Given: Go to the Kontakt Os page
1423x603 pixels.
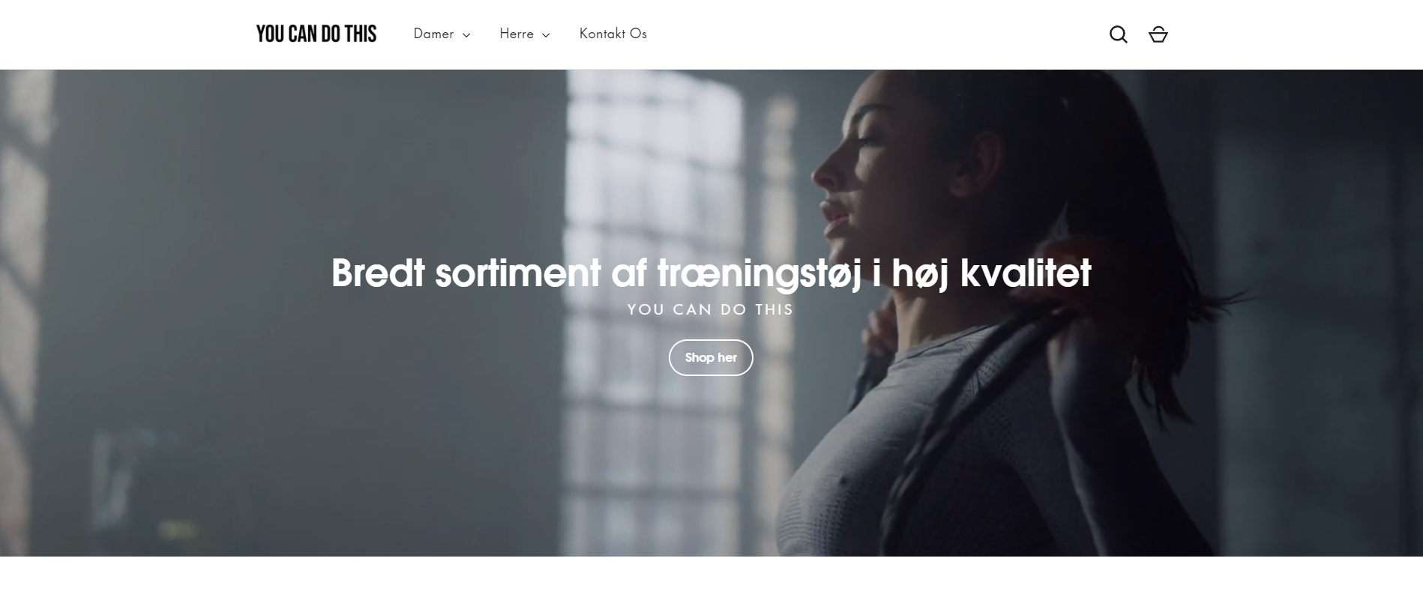Looking at the screenshot, I should tap(613, 34).
